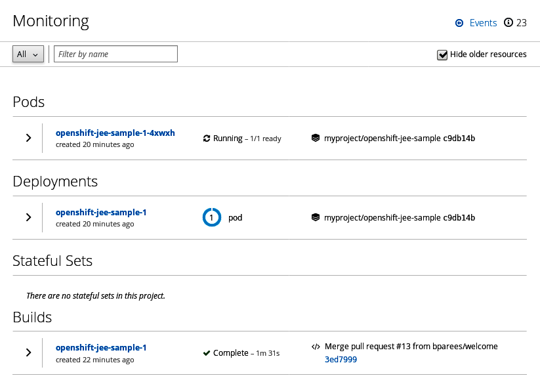Toggle the Hide older resources checkbox
The width and height of the screenshot is (540, 384).
coord(442,54)
